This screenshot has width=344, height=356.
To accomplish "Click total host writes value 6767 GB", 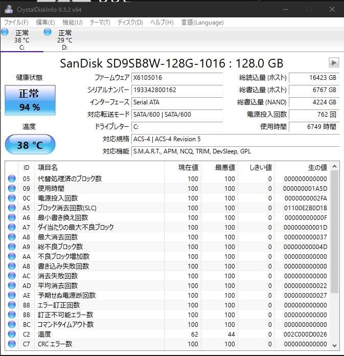I will click(x=314, y=90).
